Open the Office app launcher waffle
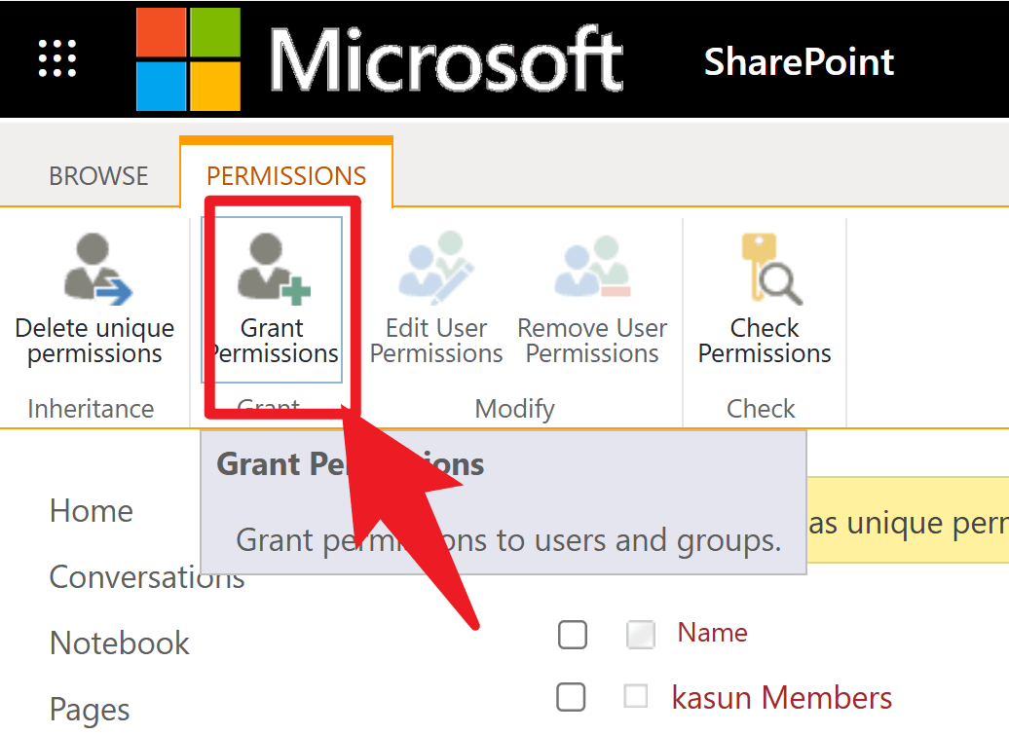Viewport: 1009px width, 734px height. click(x=56, y=58)
